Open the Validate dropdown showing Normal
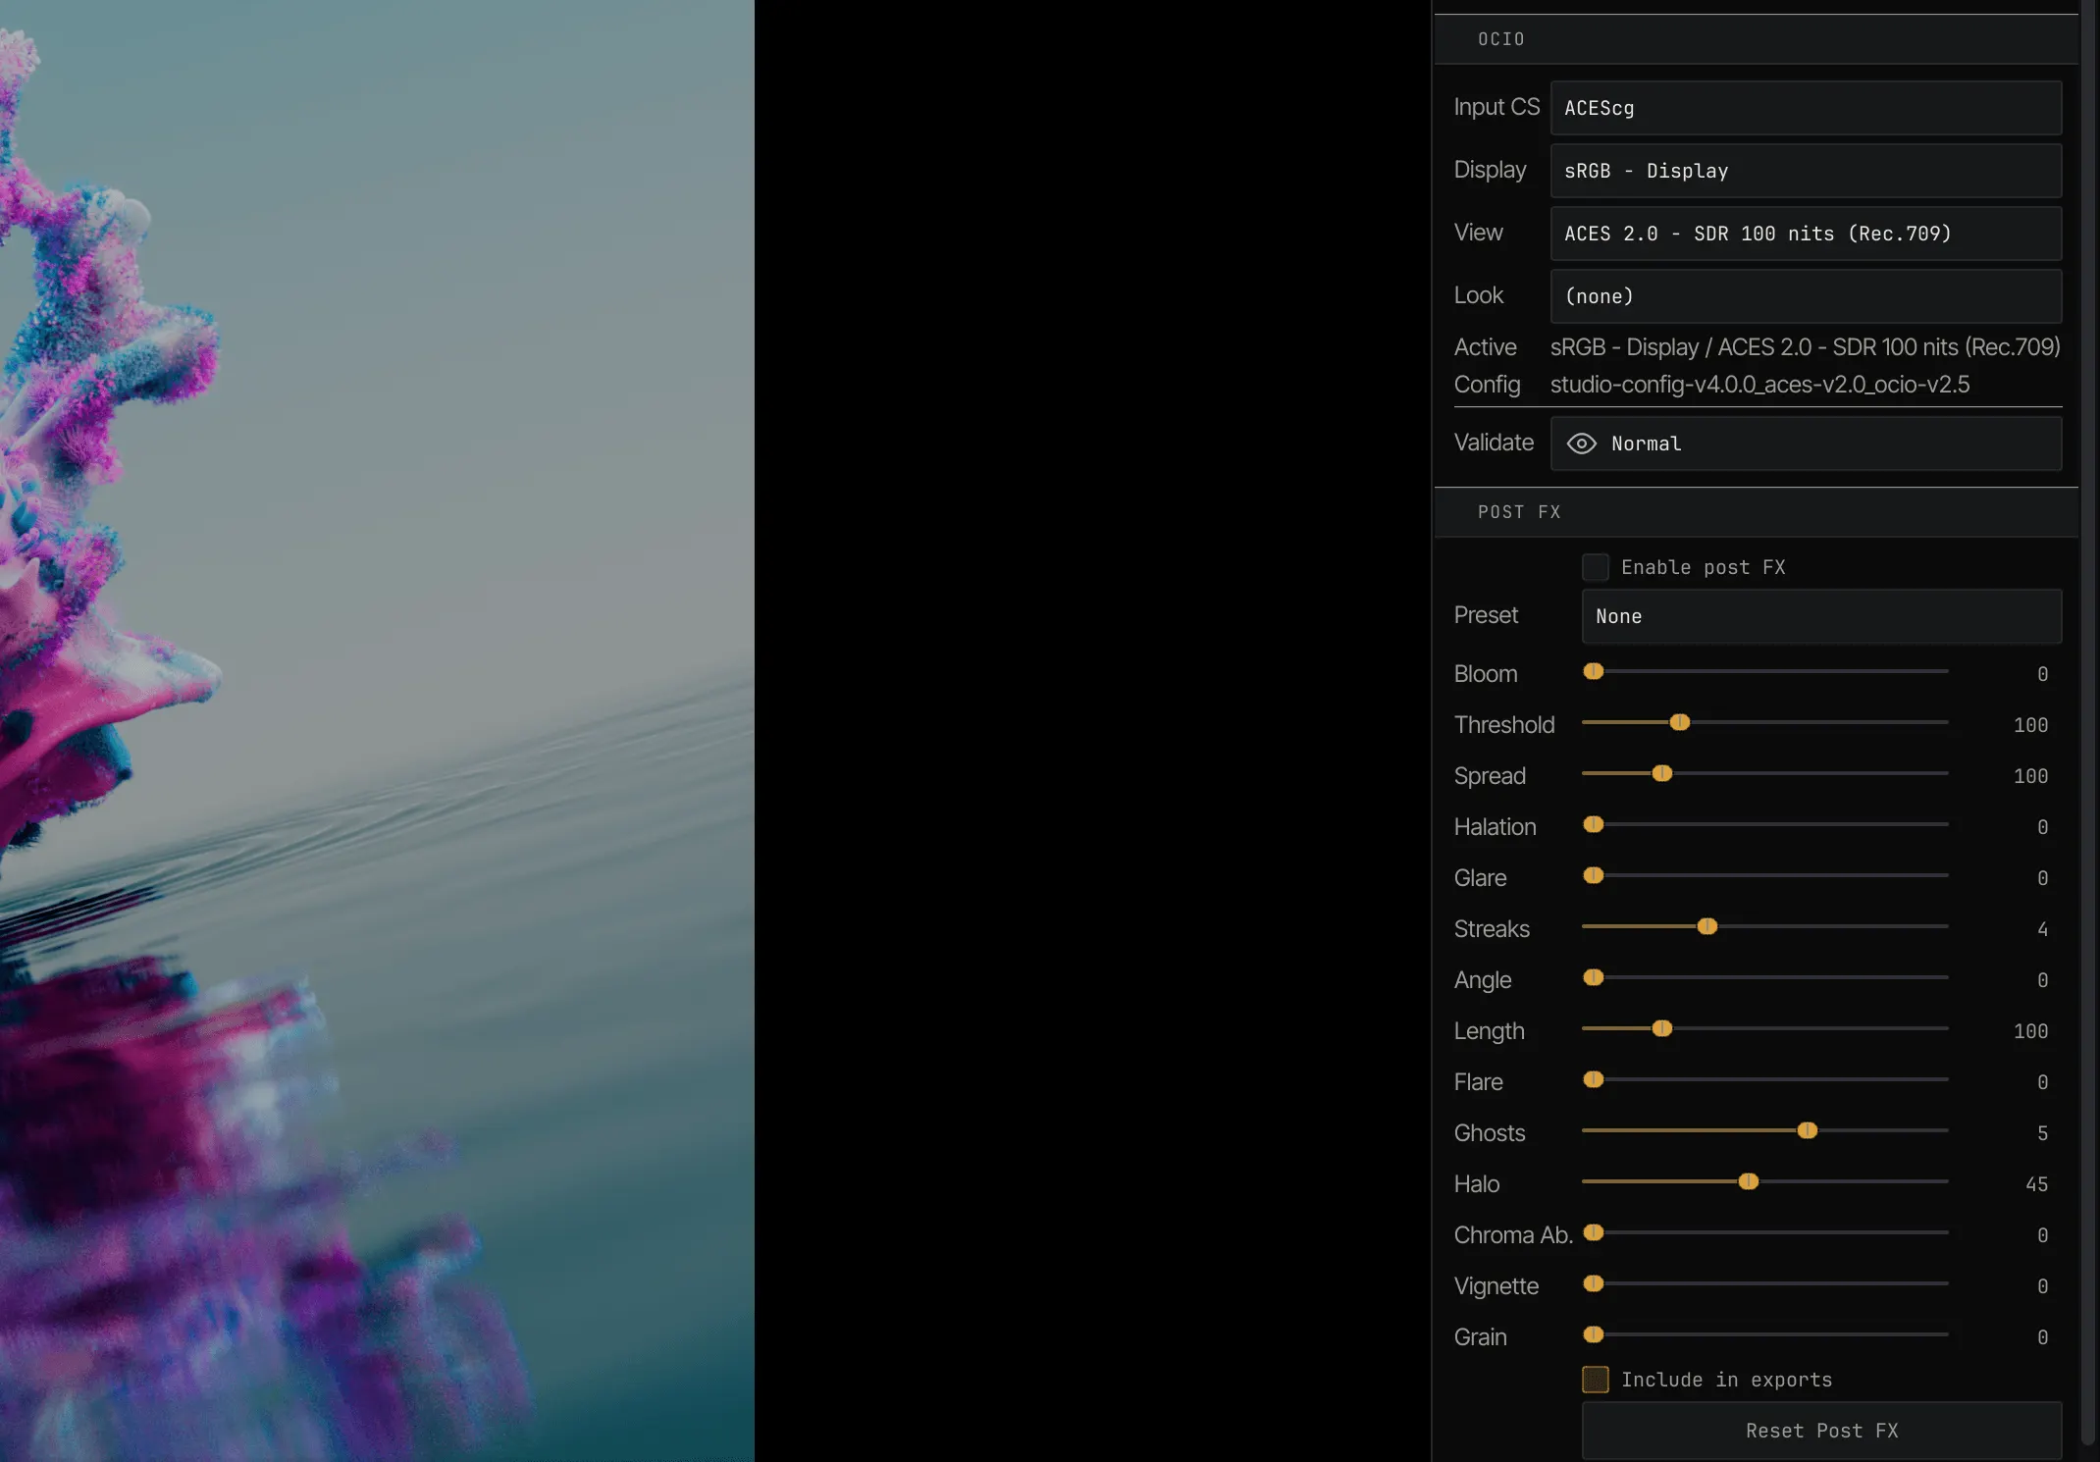 [1806, 444]
